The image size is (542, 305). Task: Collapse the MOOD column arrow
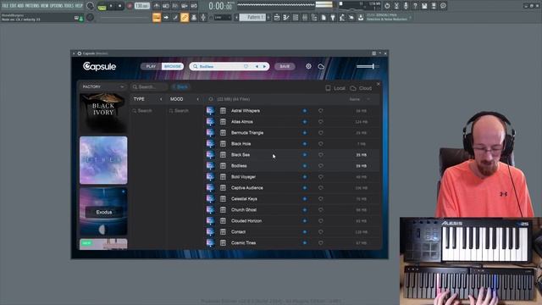(x=197, y=99)
